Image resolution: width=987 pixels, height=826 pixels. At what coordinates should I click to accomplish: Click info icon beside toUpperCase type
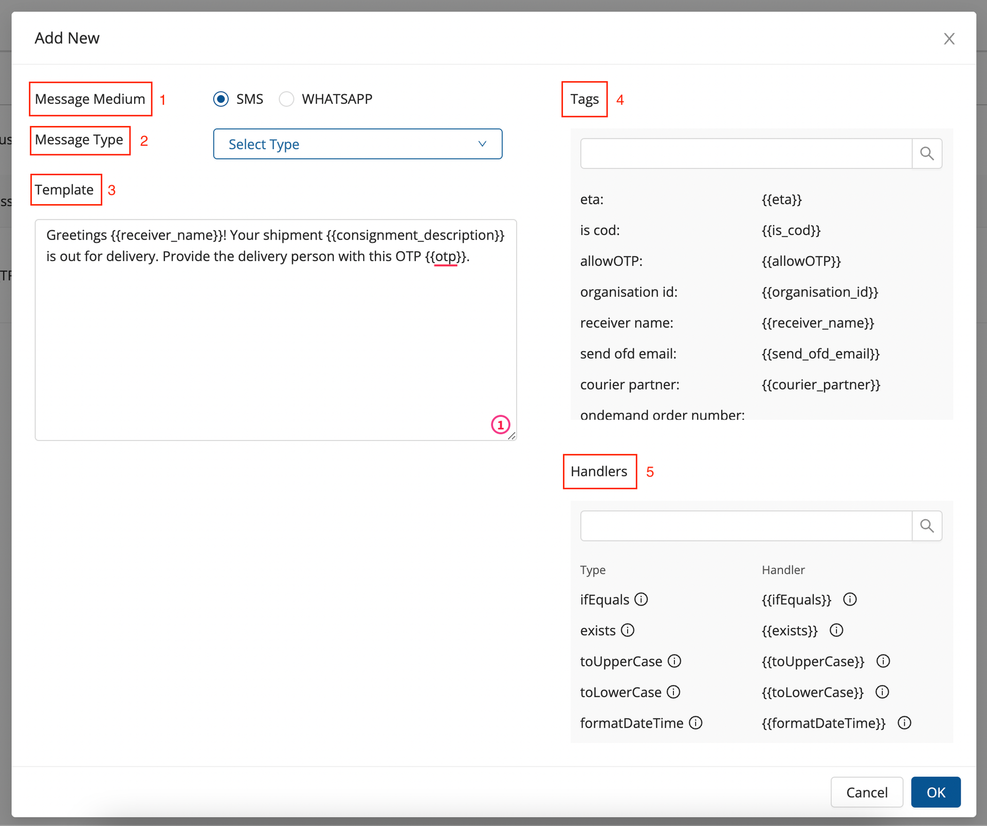pos(674,661)
